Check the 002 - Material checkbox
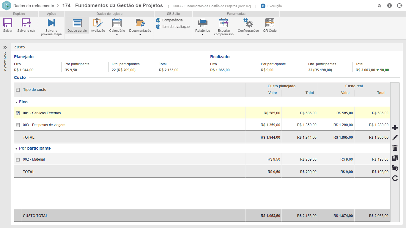 coord(18,160)
